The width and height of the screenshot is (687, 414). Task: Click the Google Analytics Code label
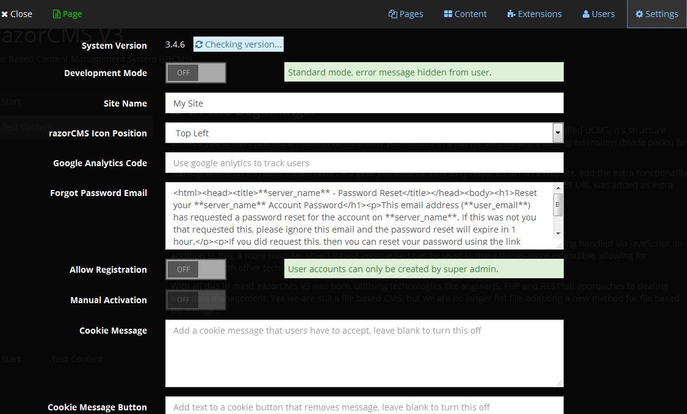(x=100, y=163)
